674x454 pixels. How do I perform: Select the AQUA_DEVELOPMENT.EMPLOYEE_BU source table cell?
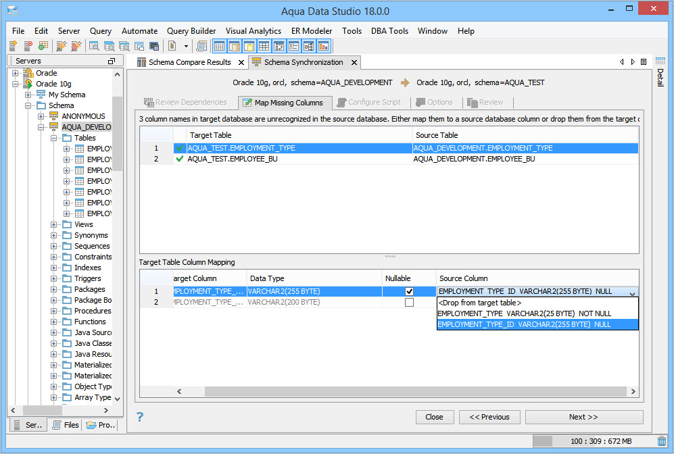[x=525, y=159]
